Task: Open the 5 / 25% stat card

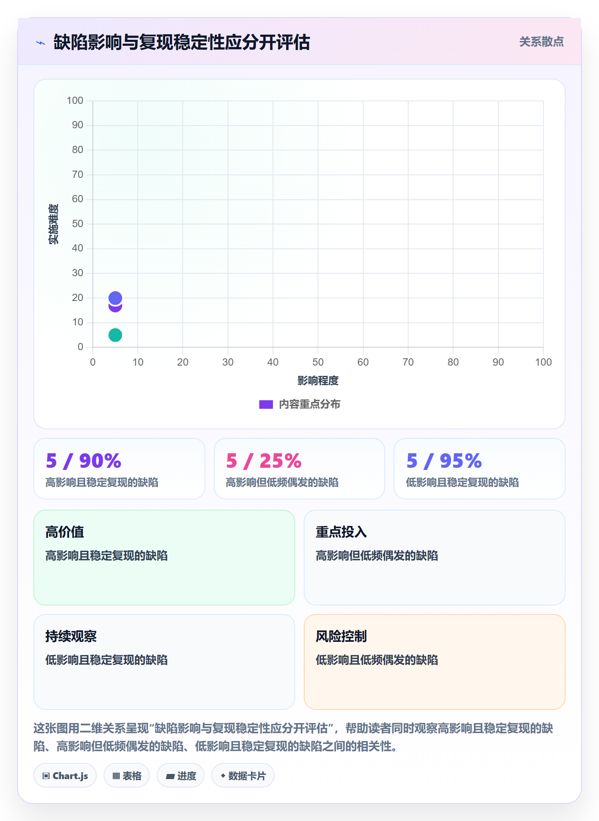Action: pos(299,469)
